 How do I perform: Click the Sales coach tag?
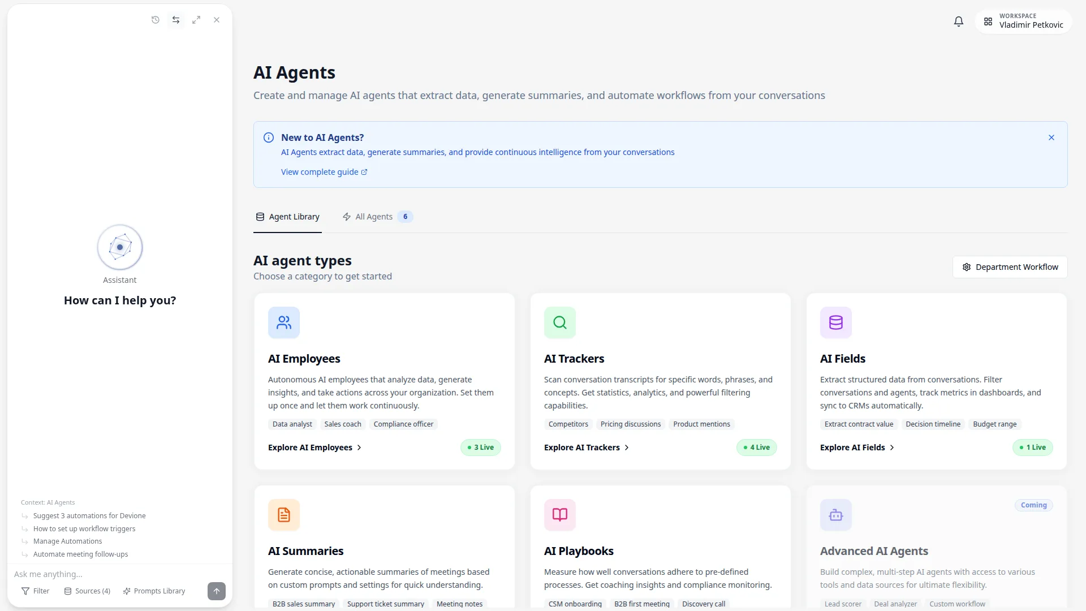pos(343,424)
